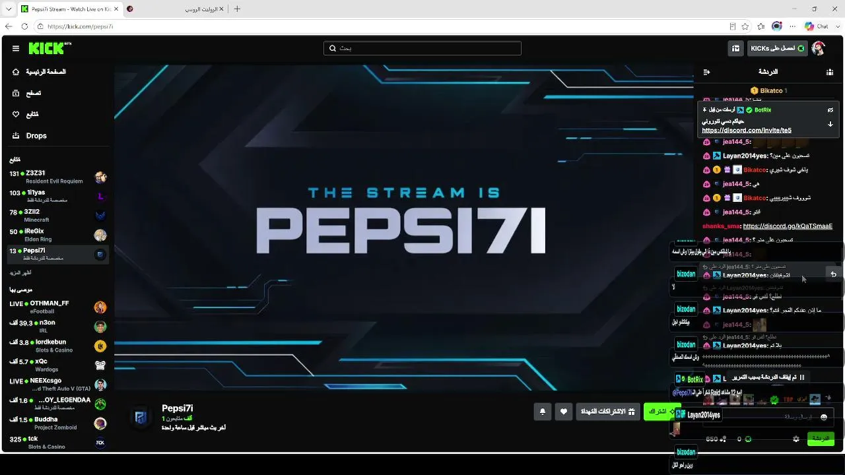Click the search magnifier icon

click(332, 48)
